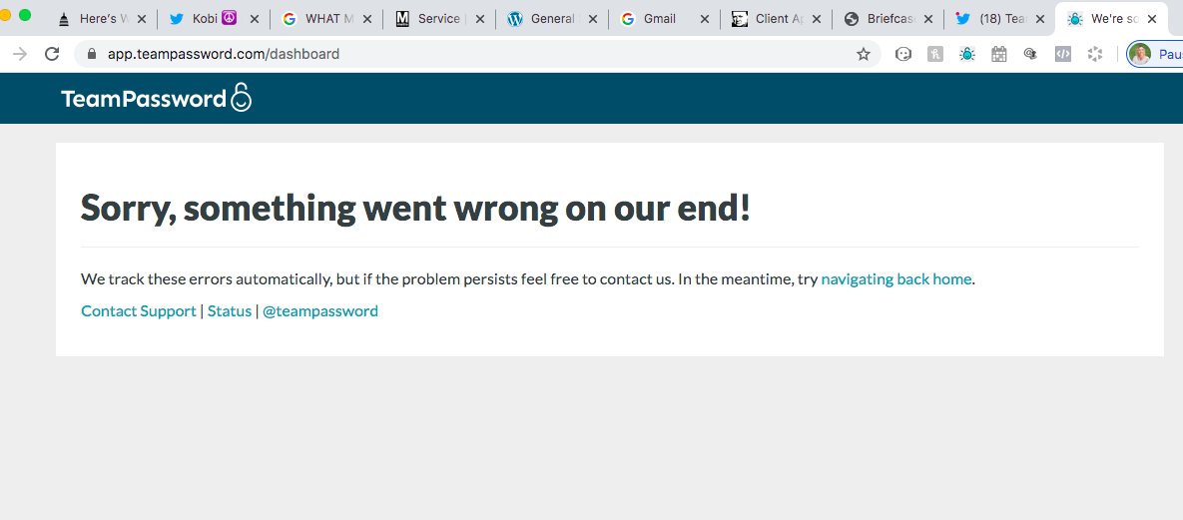
Task: Close the Kobi Twitter tab
Action: click(x=255, y=19)
